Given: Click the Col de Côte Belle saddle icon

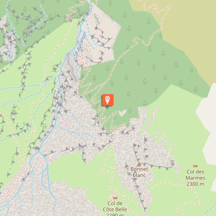Looking at the screenshot, I should (115, 198).
